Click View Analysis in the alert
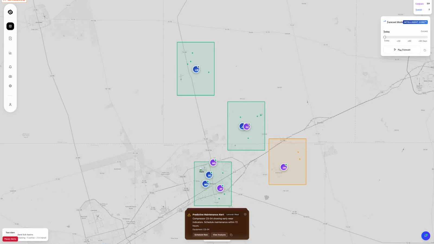The height and width of the screenshot is (244, 434). pyautogui.click(x=219, y=235)
